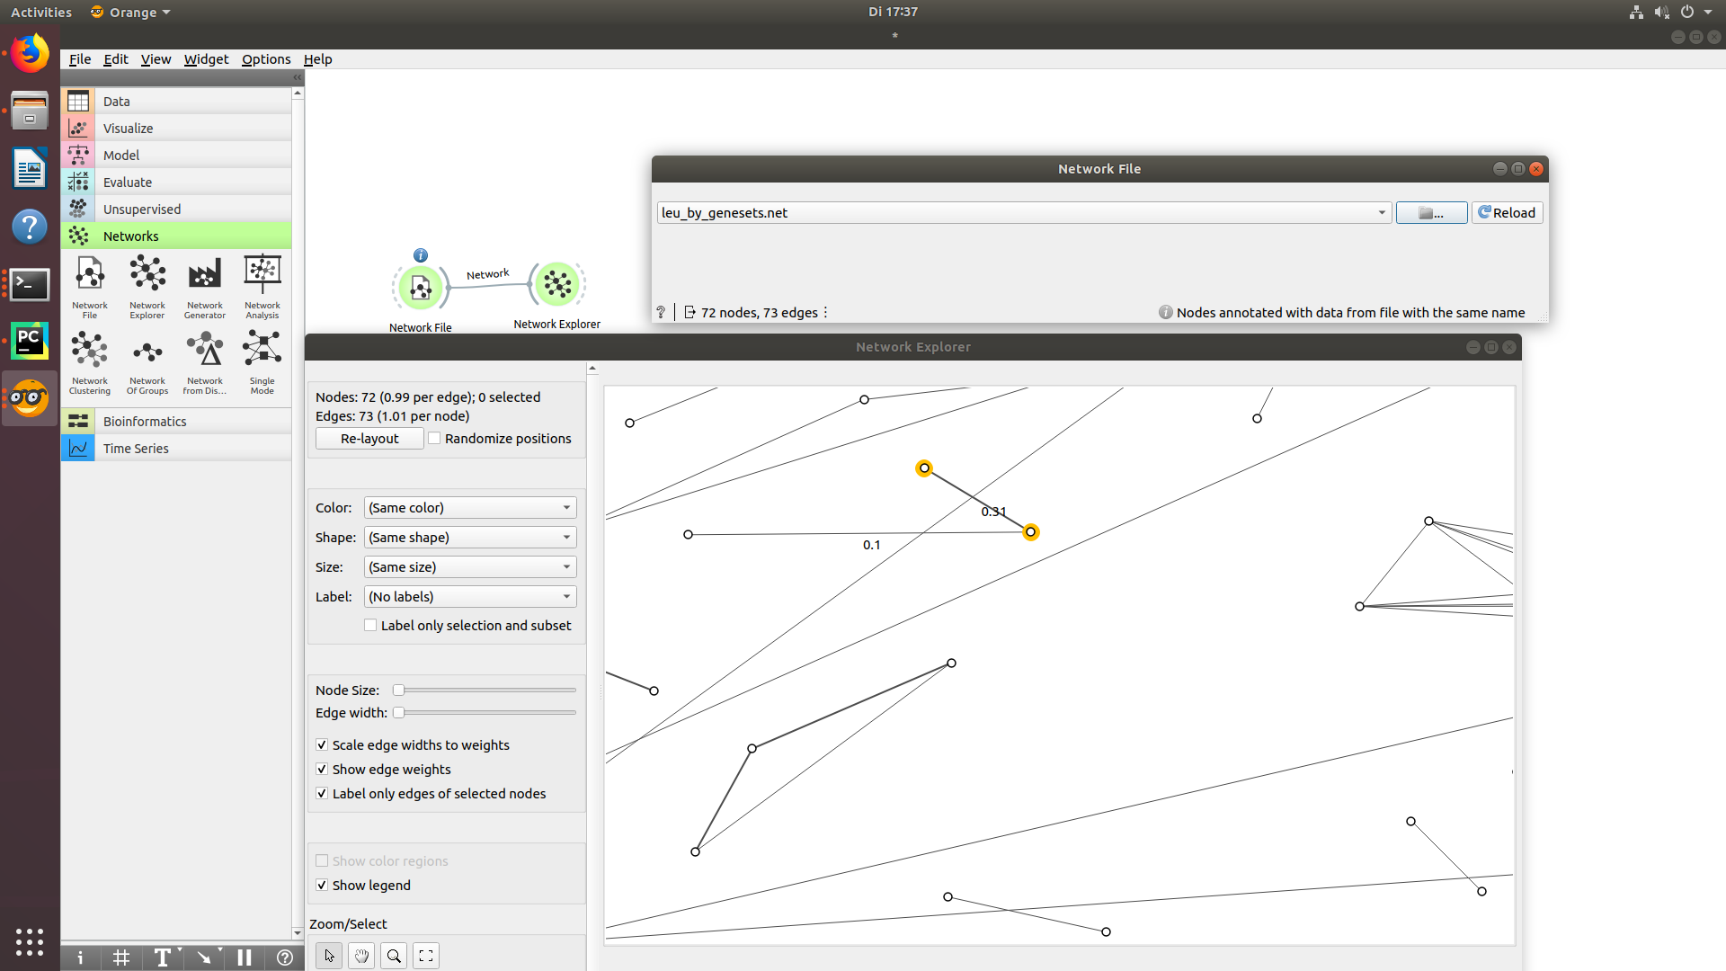Image resolution: width=1726 pixels, height=971 pixels.
Task: Reset zoom to fit view
Action: [x=426, y=956]
